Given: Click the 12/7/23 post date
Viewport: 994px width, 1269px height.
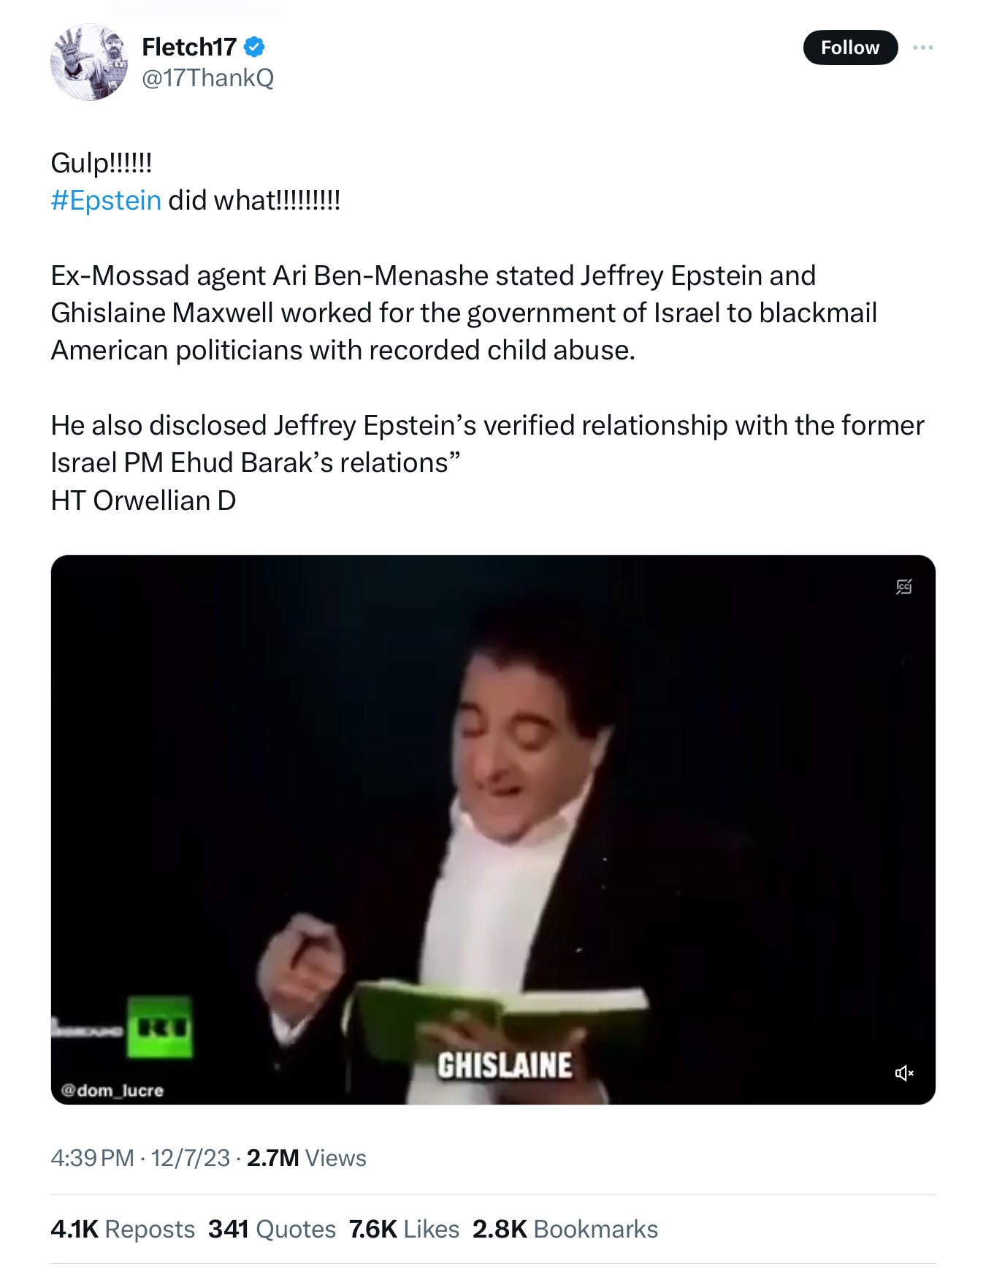Looking at the screenshot, I should (191, 1158).
